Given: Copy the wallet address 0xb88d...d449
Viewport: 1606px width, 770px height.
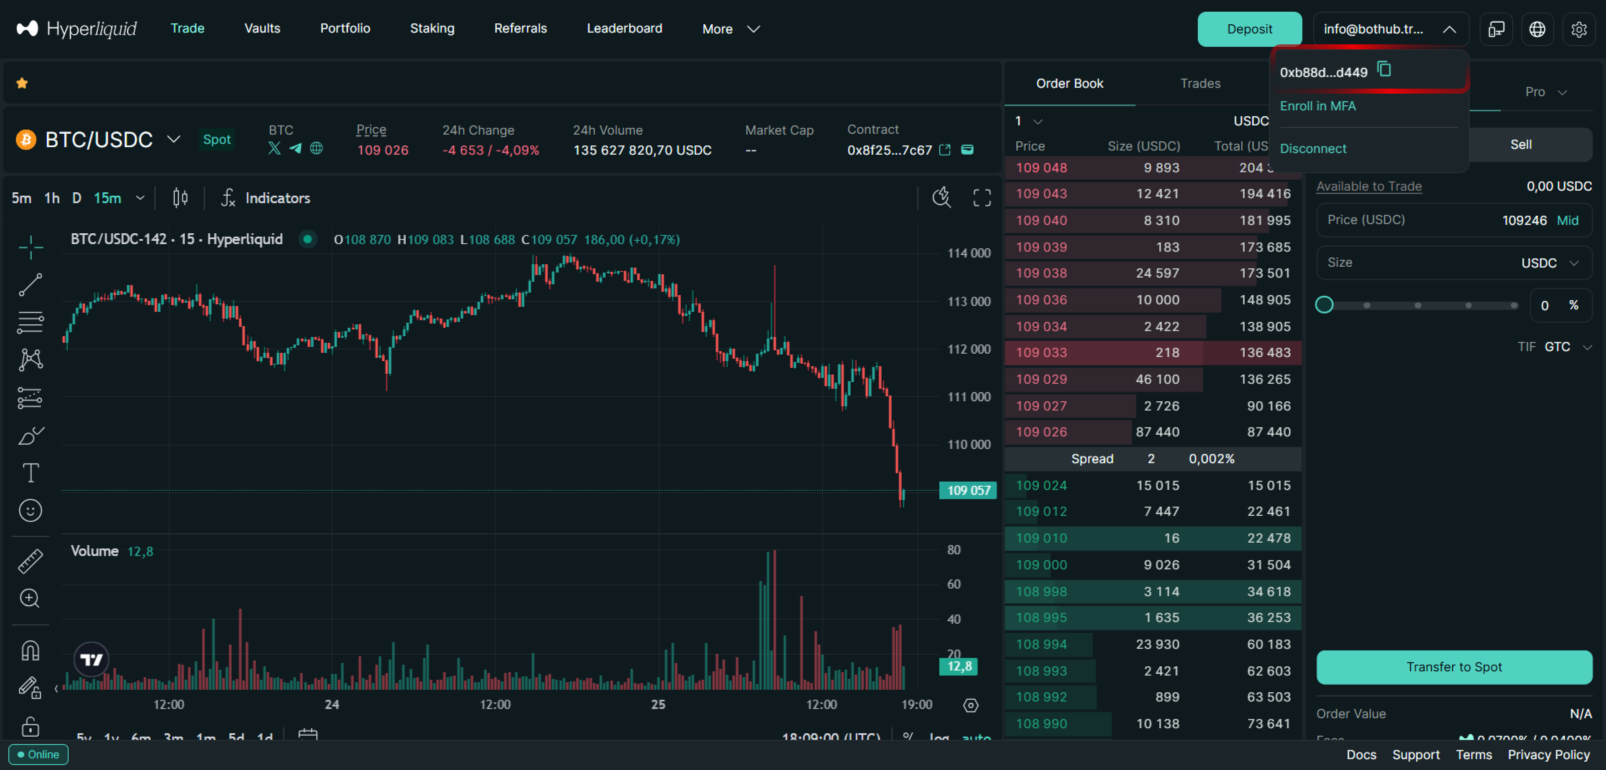Looking at the screenshot, I should tap(1384, 69).
